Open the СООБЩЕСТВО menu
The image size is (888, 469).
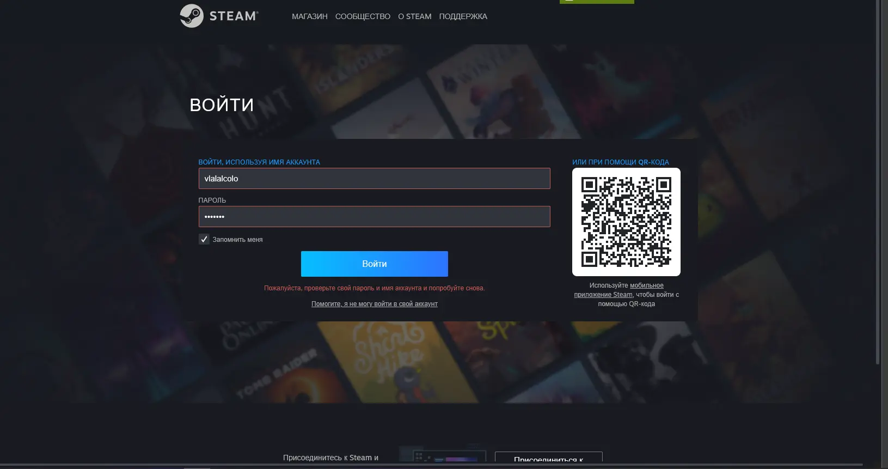[x=363, y=16]
